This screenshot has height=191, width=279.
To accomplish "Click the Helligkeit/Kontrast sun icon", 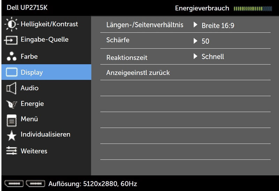I will (12, 24).
